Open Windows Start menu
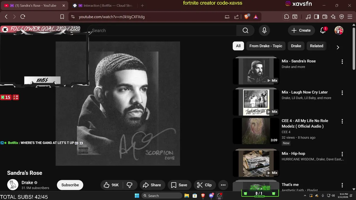The image size is (356, 200). pos(137,196)
